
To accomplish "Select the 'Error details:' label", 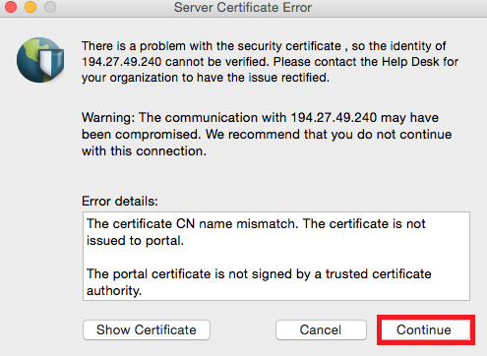I will pos(120,201).
